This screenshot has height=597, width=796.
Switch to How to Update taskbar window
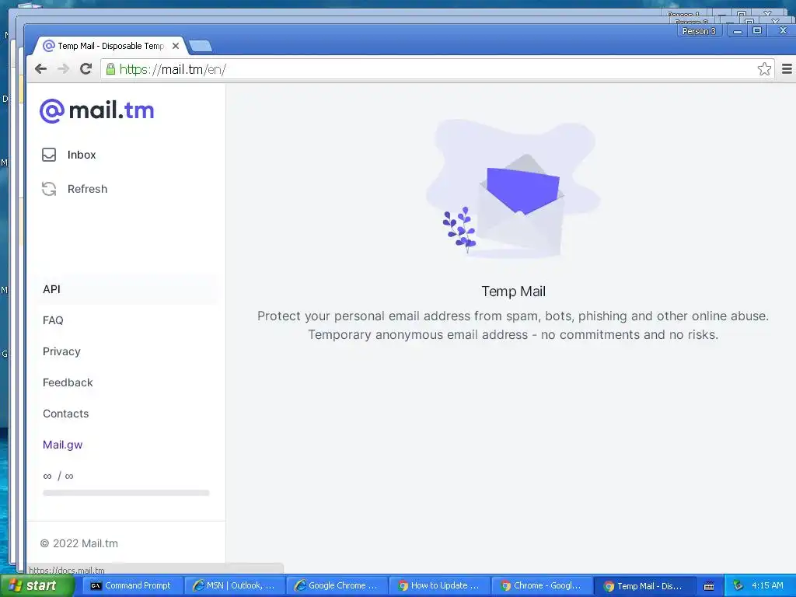[x=438, y=585]
